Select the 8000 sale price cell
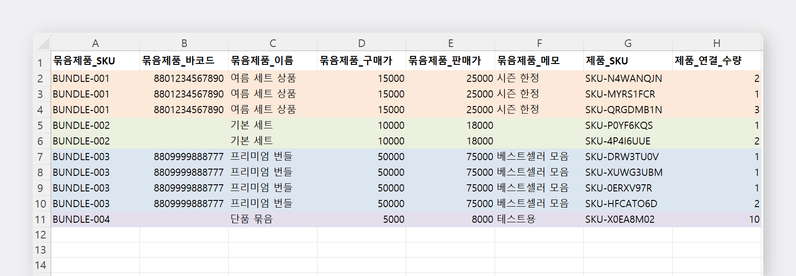Screen dimensions: 796x276 pyautogui.click(x=450, y=220)
